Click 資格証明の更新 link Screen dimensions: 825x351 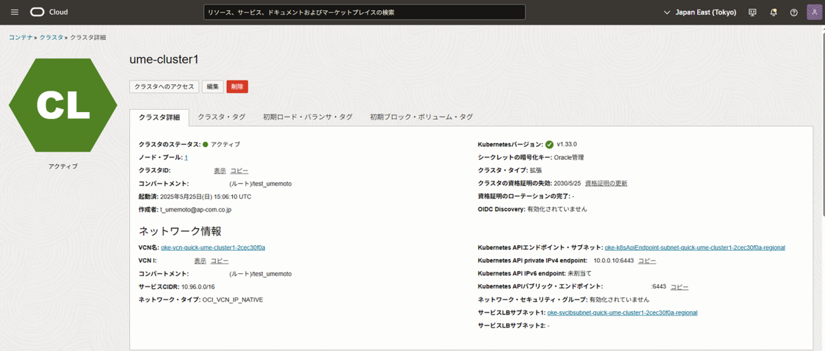[606, 183]
